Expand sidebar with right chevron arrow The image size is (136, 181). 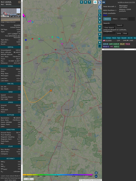coord(100,2)
